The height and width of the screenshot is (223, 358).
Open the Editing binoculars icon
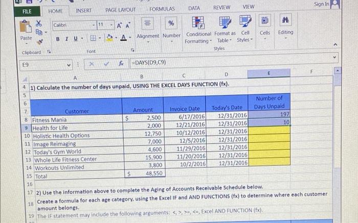click(x=285, y=20)
